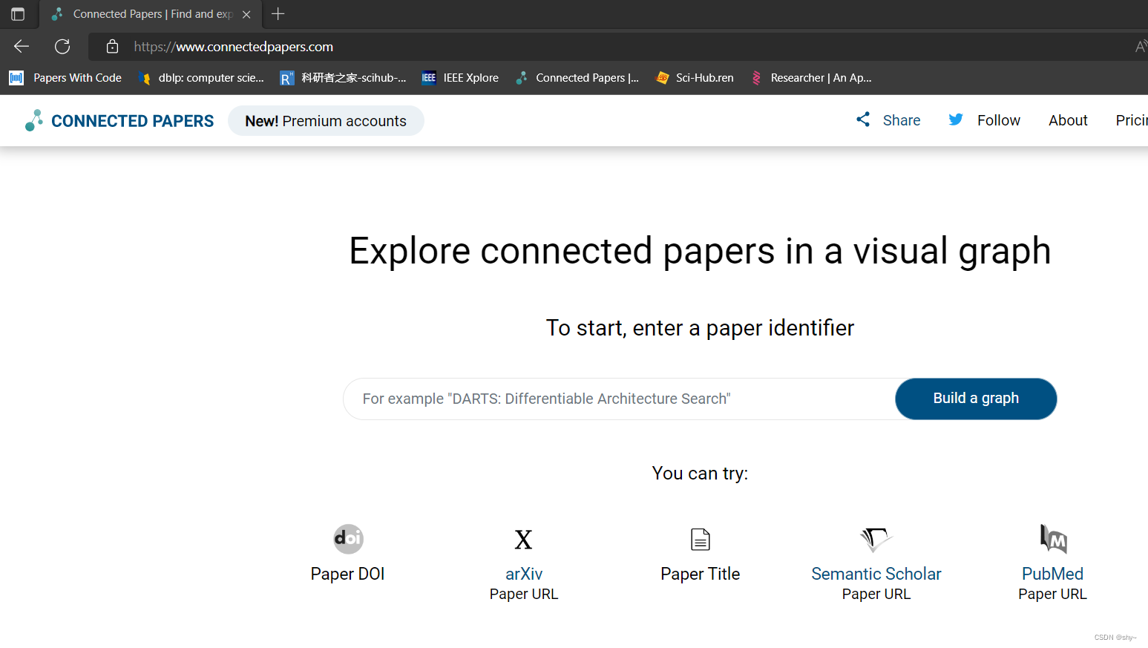Viewport: 1148px width, 648px height.
Task: Open Researcher bookmark
Action: point(811,78)
